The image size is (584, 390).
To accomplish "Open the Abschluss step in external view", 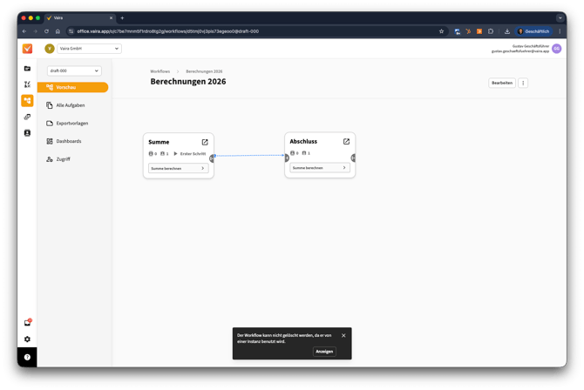I will click(x=346, y=141).
